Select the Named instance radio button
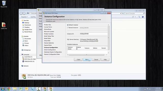163x91 pixels. pos(68,28)
